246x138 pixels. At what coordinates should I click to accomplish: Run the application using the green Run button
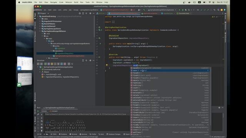pos(180,10)
